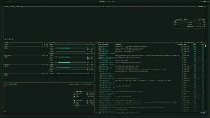Click signals in the proc footer
210x118 pixels.
point(127,113)
